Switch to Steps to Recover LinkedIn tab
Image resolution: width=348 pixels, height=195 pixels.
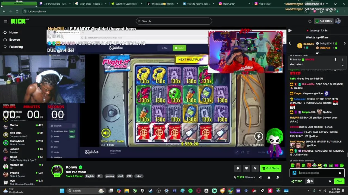pyautogui.click(x=198, y=4)
